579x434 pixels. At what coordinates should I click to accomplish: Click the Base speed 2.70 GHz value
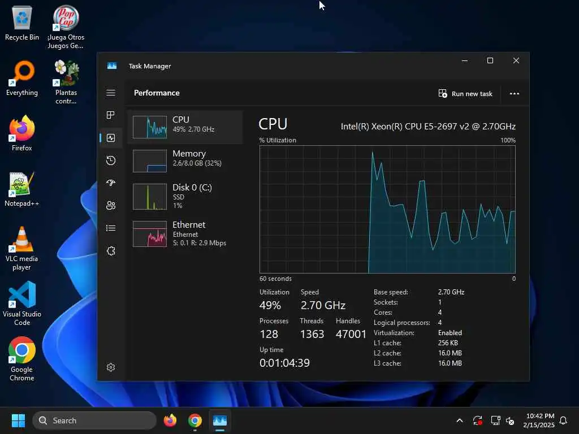coord(451,292)
